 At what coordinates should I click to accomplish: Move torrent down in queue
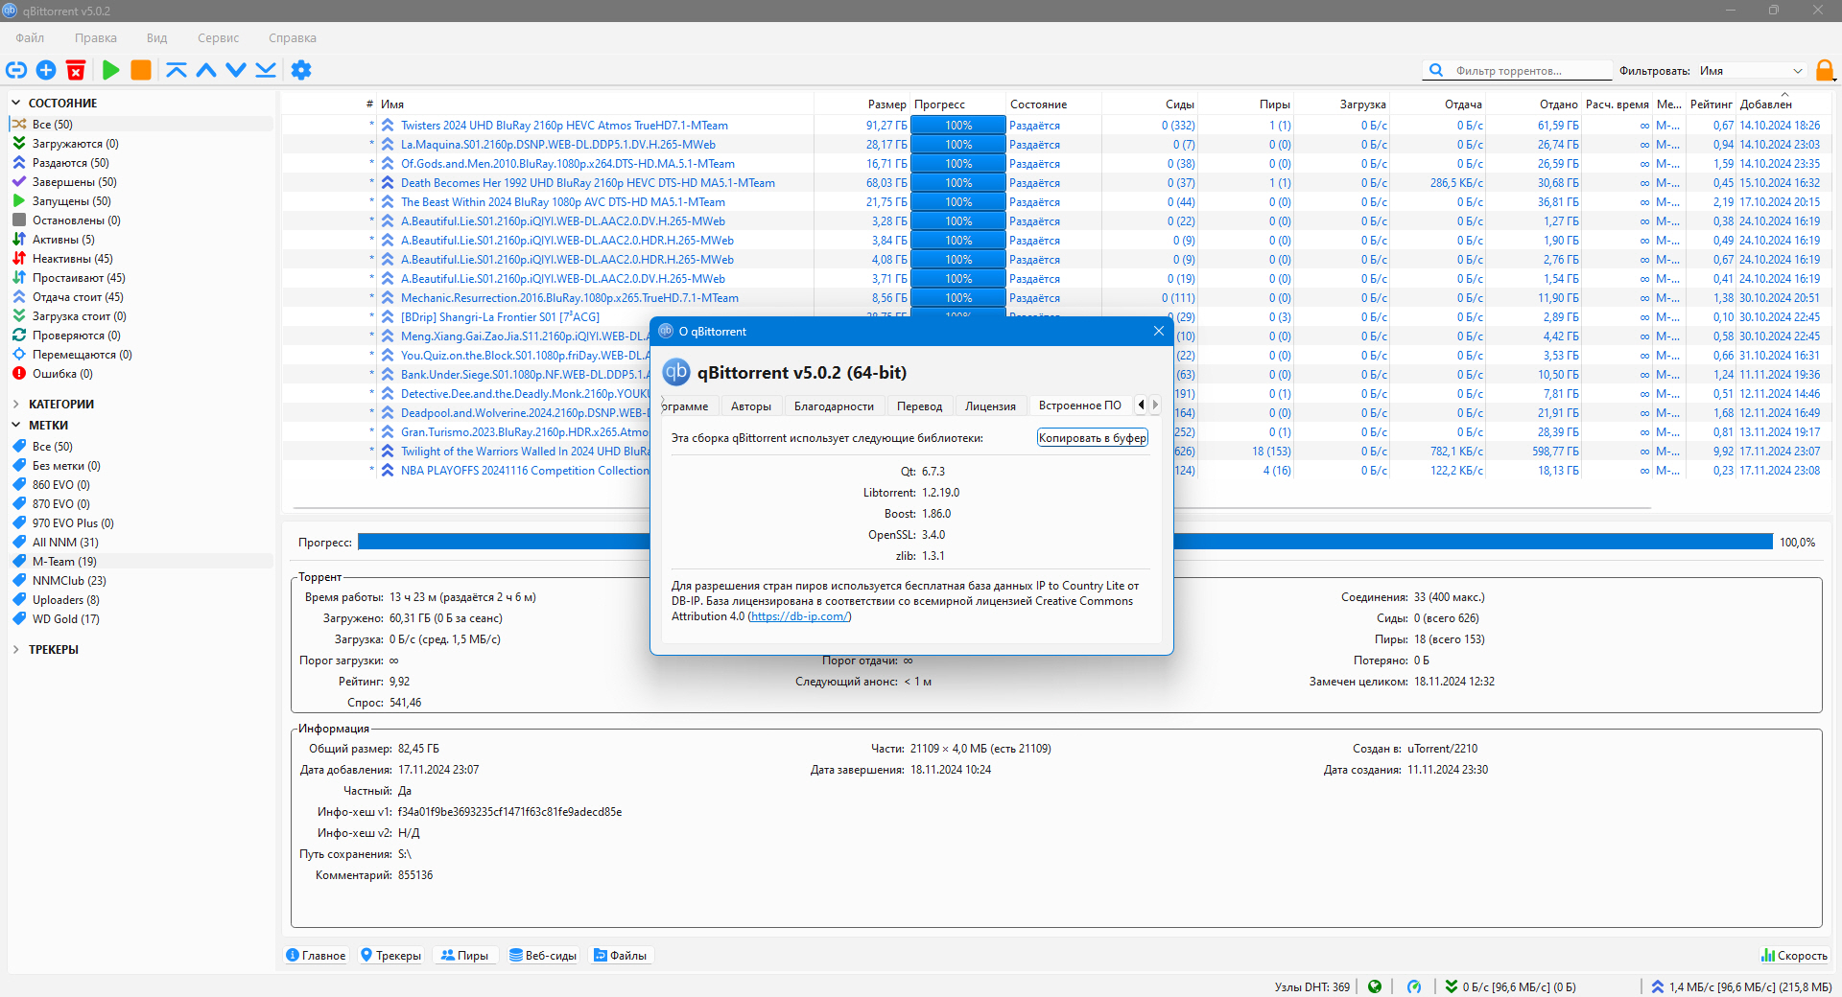click(236, 70)
